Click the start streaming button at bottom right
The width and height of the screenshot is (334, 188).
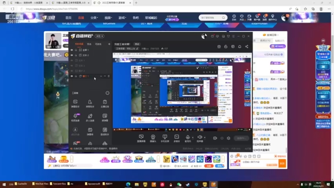coord(241,138)
